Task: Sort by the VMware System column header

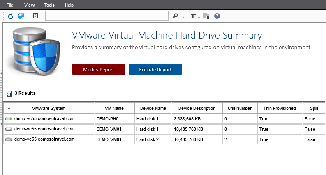Action: point(49,108)
